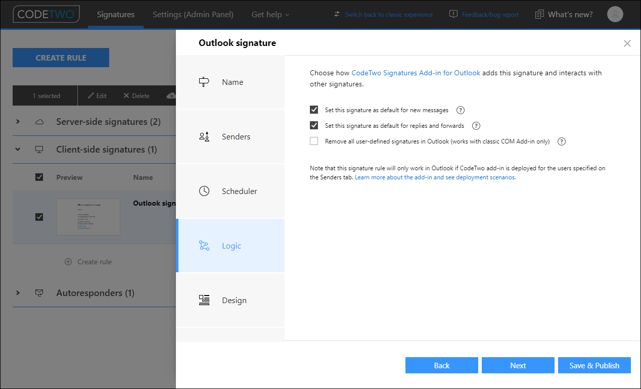641x389 pixels.
Task: Expand Server-side signatures (2) group
Action: pyautogui.click(x=18, y=122)
